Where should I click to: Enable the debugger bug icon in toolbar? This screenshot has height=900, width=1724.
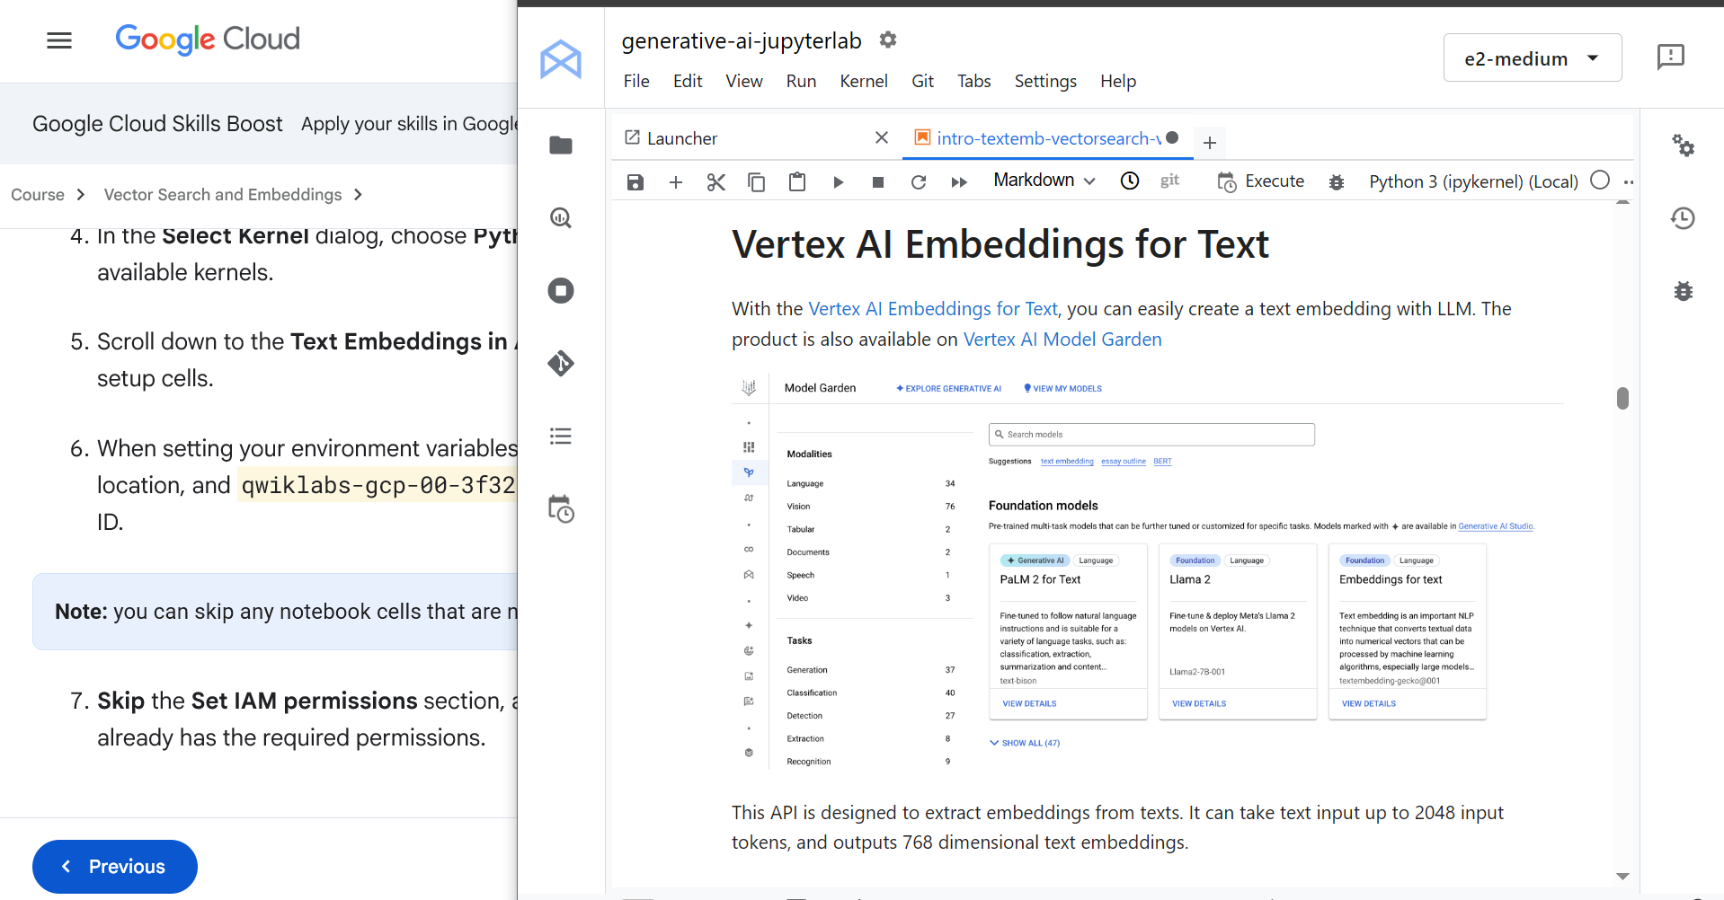click(x=1337, y=181)
